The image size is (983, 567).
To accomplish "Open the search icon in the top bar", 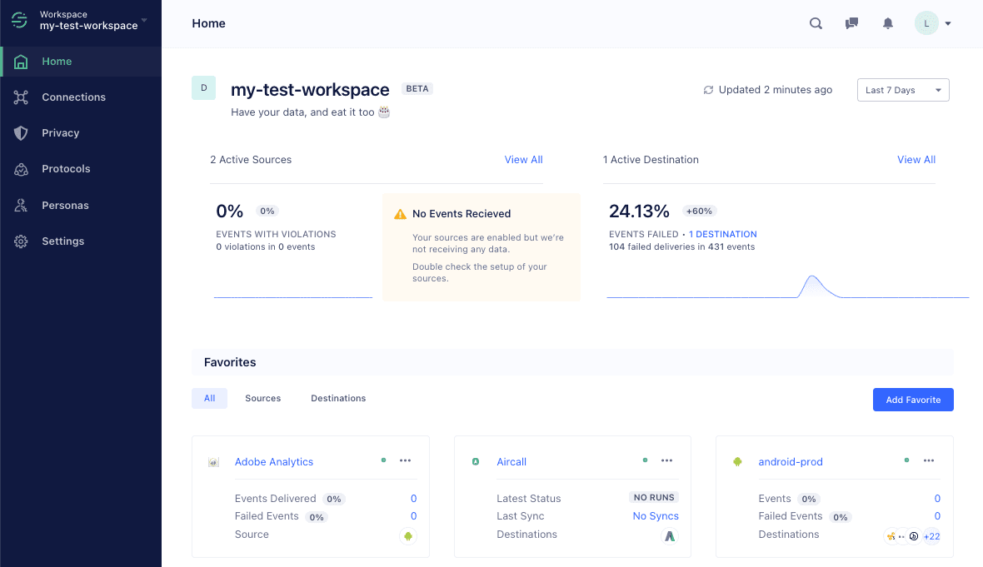I will click(816, 23).
